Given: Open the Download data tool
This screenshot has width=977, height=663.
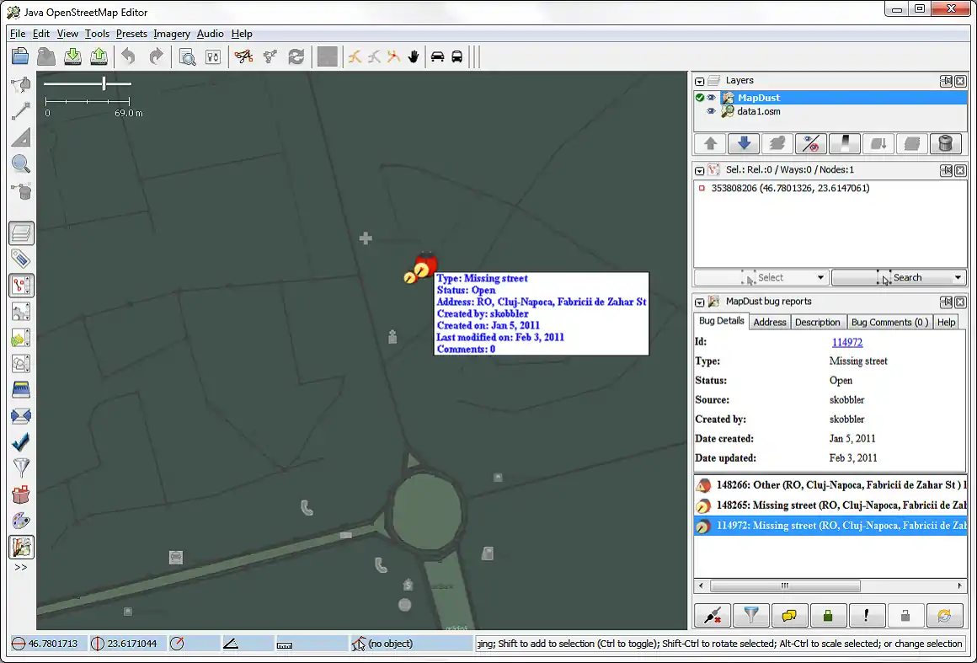Looking at the screenshot, I should (x=72, y=56).
